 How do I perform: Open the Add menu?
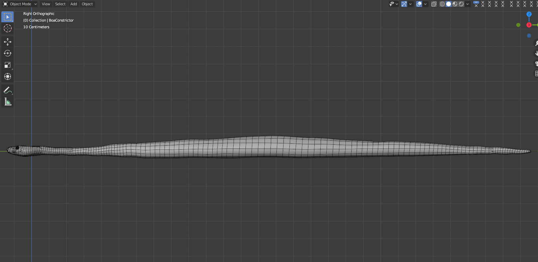74,4
